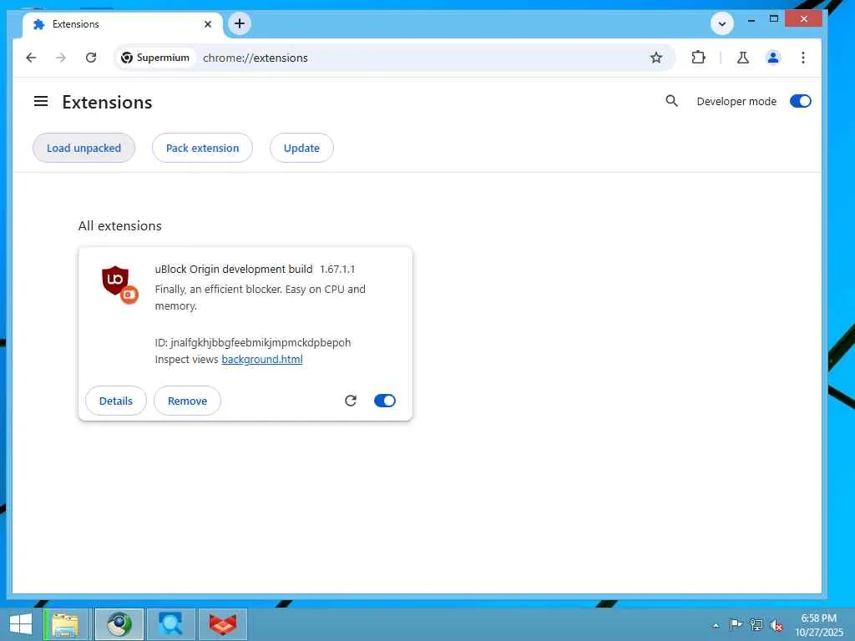Viewport: 855px width, 641px height.
Task: Open the hamburger main menu
Action: pyautogui.click(x=41, y=101)
